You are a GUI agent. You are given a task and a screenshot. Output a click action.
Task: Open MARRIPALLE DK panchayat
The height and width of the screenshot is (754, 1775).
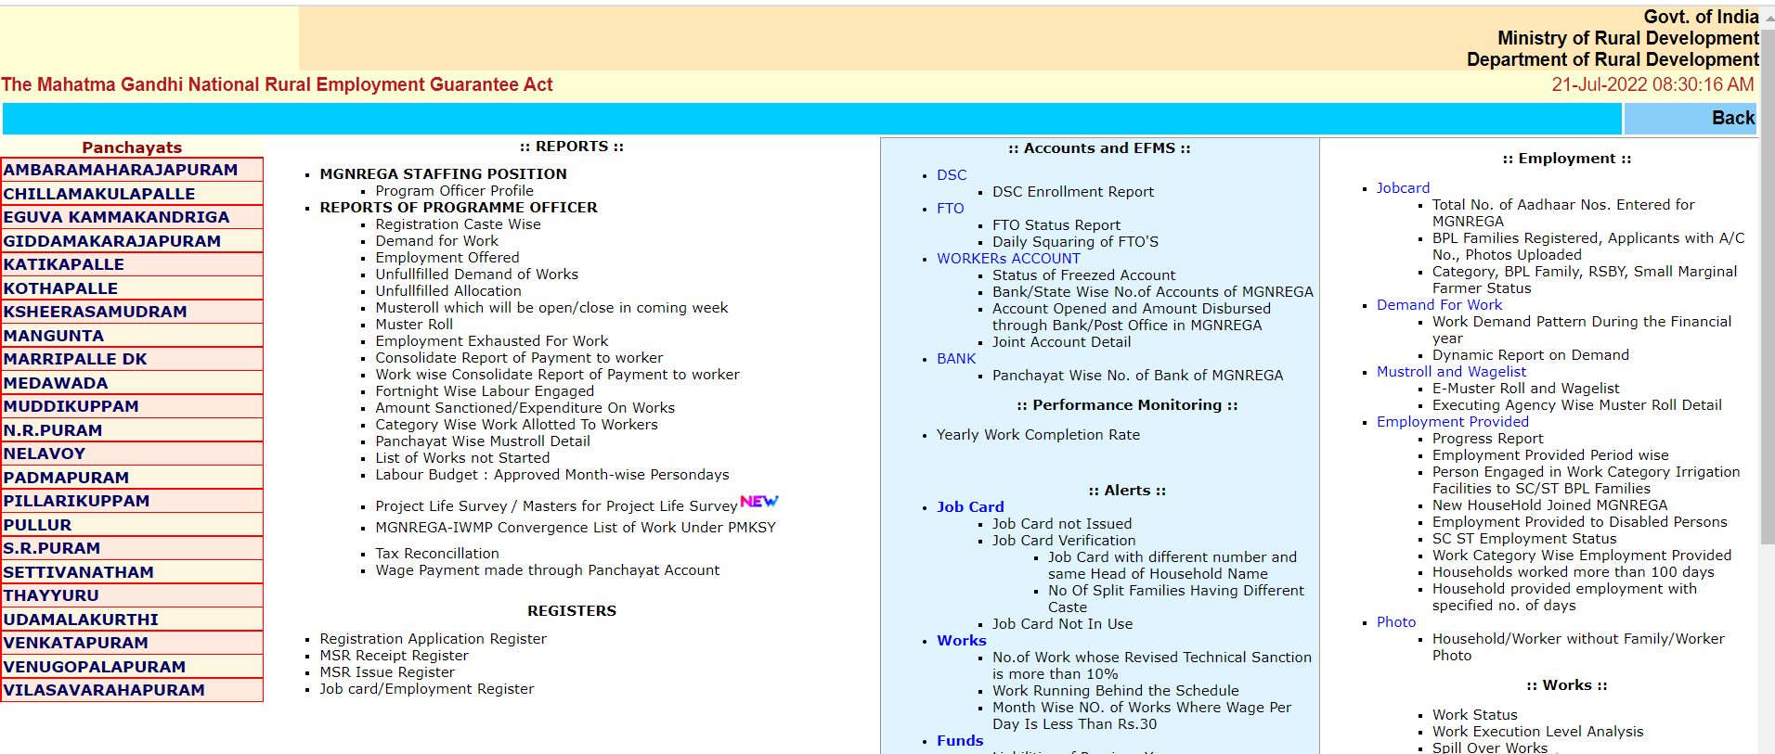[75, 359]
